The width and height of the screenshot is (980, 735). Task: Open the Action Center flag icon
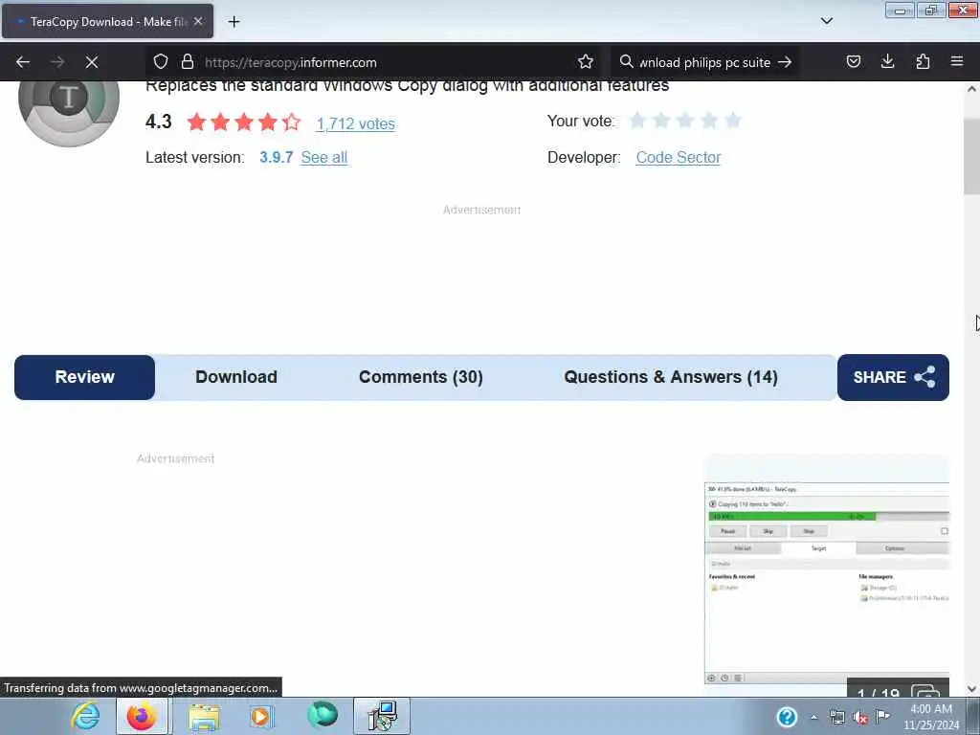[x=883, y=716]
